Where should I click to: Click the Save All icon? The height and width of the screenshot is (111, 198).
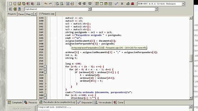click(24, 4)
